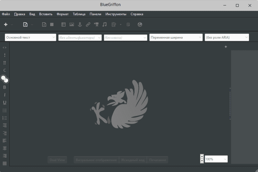258x172 pixels.
Task: Click the Dual View button
Action: 57,160
